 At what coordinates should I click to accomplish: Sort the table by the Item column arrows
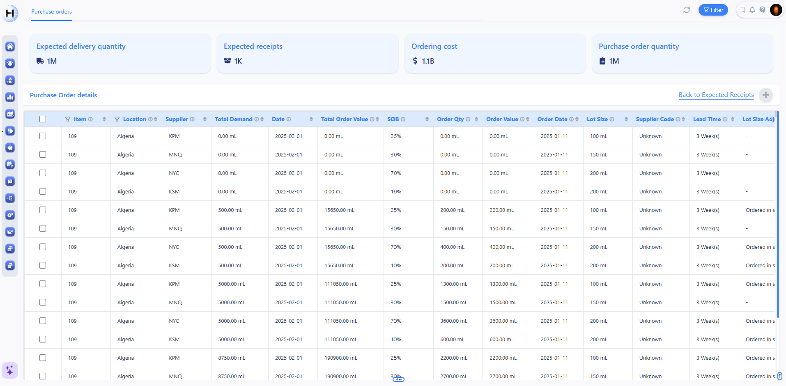(x=104, y=119)
